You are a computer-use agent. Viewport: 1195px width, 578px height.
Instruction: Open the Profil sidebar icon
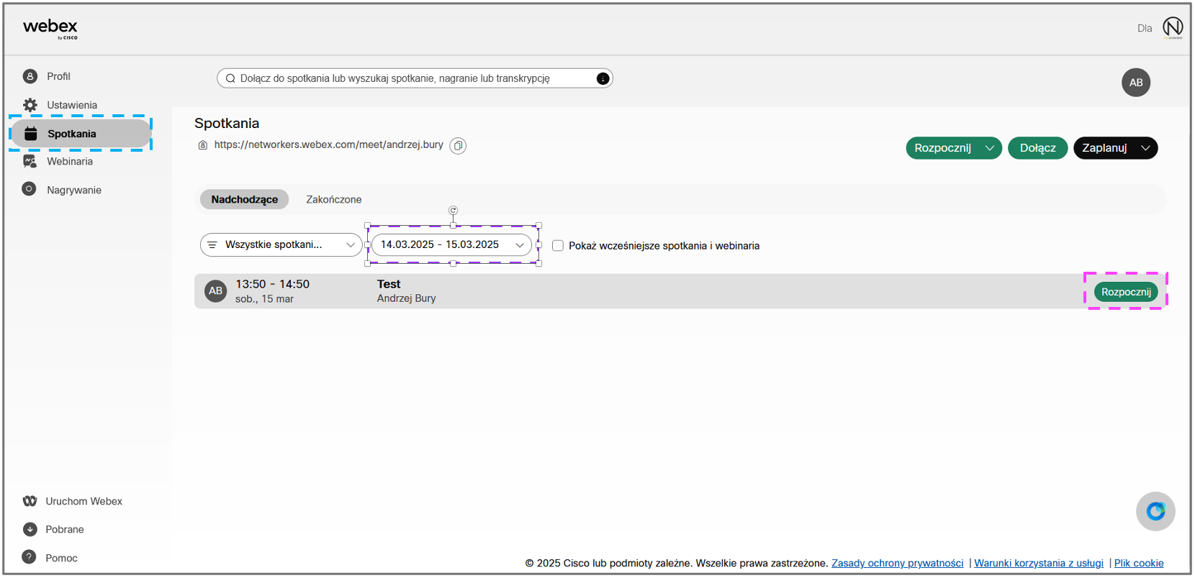pos(30,76)
